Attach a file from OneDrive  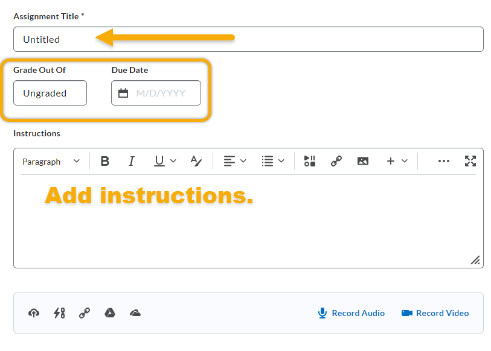[x=135, y=313]
